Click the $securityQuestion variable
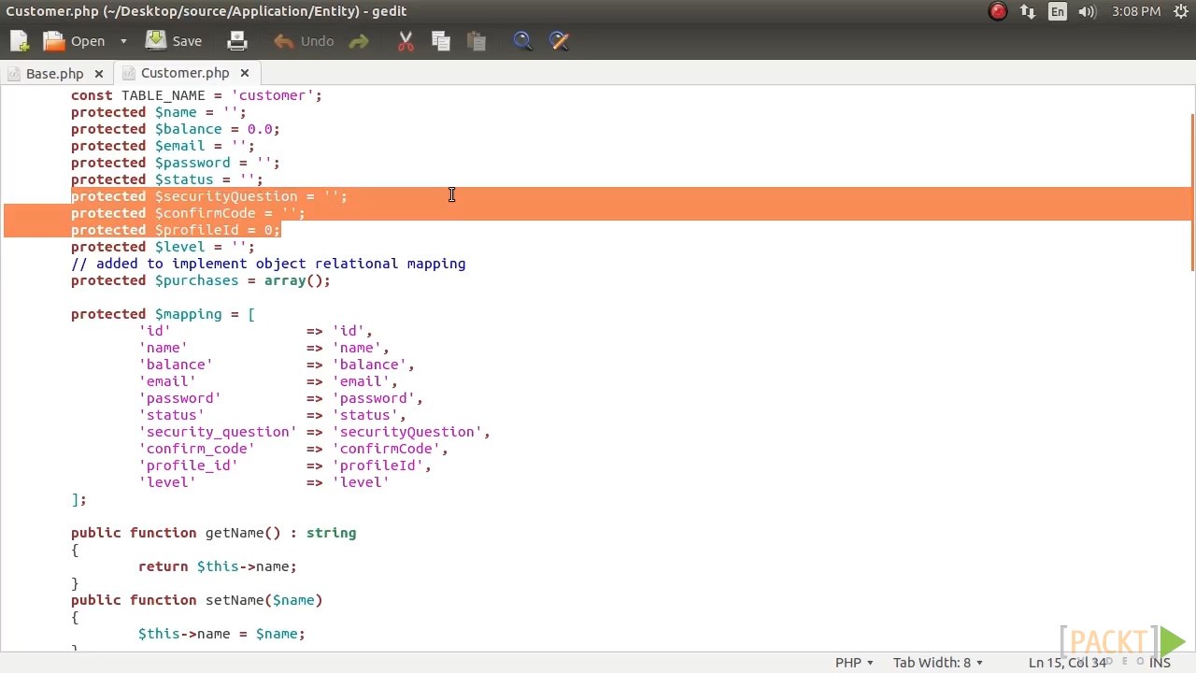This screenshot has width=1196, height=673. point(226,196)
